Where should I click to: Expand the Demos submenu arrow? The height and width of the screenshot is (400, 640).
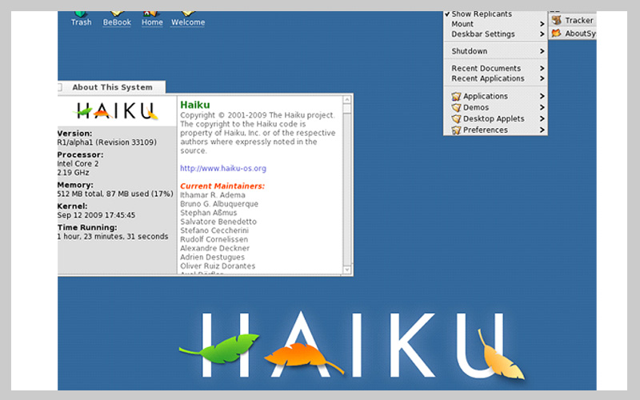point(542,107)
